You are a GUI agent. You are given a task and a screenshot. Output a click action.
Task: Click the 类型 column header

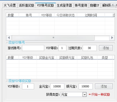click(x=105, y=58)
